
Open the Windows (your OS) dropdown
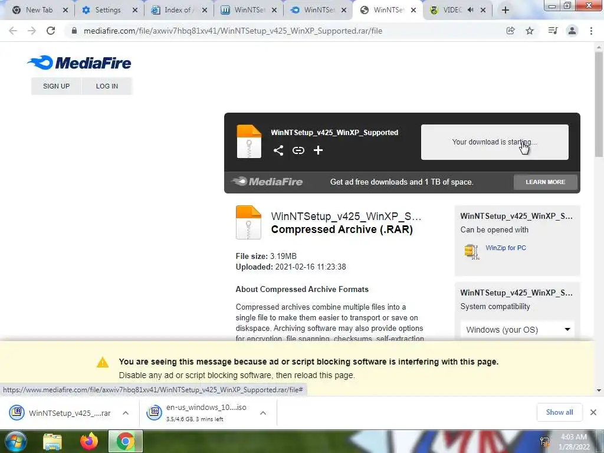click(x=517, y=330)
